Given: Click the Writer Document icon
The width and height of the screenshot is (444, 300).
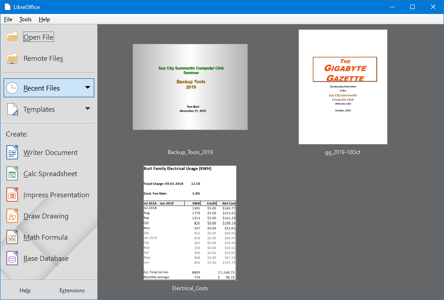Looking at the screenshot, I should 12,152.
